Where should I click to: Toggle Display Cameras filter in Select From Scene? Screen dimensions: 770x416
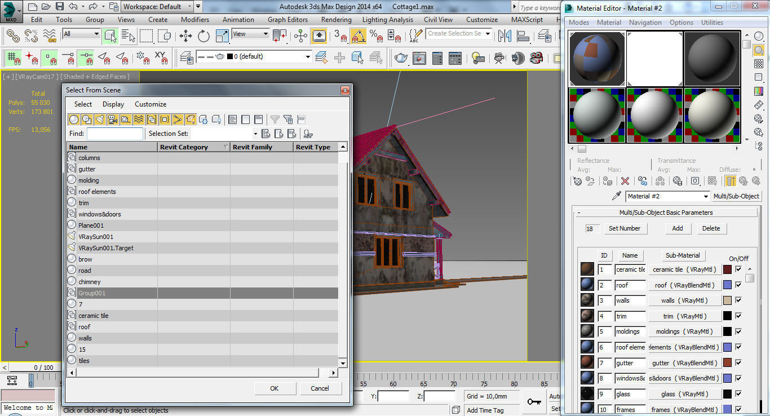click(112, 119)
